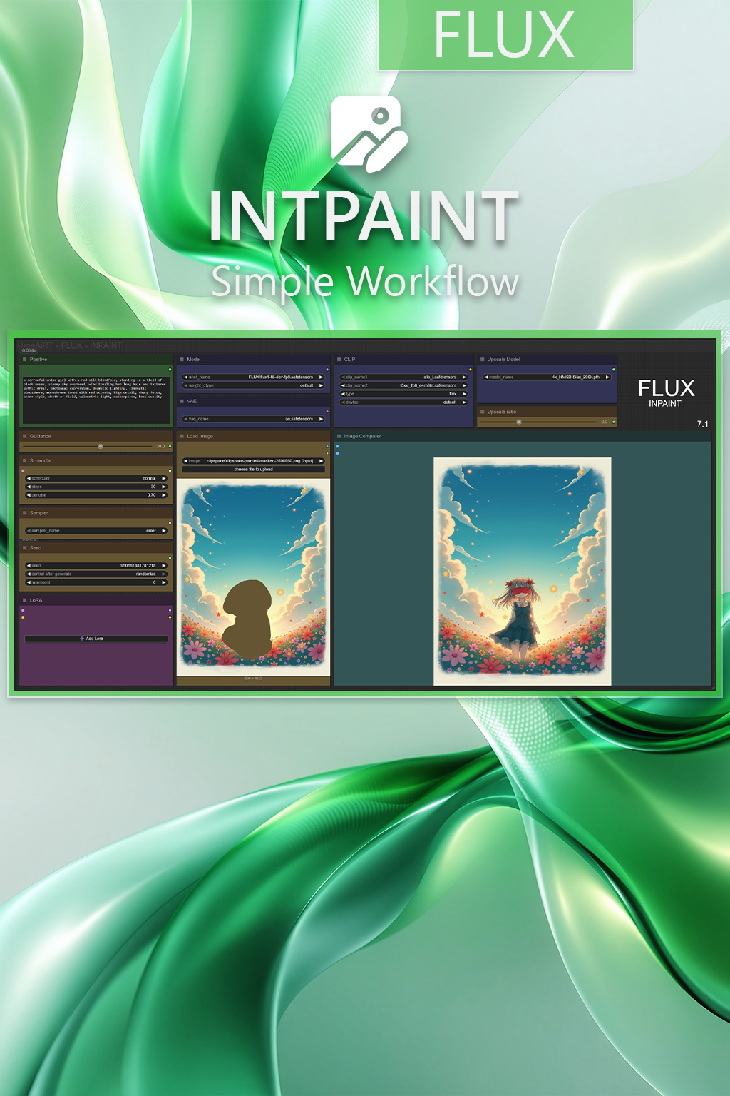This screenshot has width=730, height=1096.
Task: Click the seed value 950581481781218
Action: (x=138, y=565)
